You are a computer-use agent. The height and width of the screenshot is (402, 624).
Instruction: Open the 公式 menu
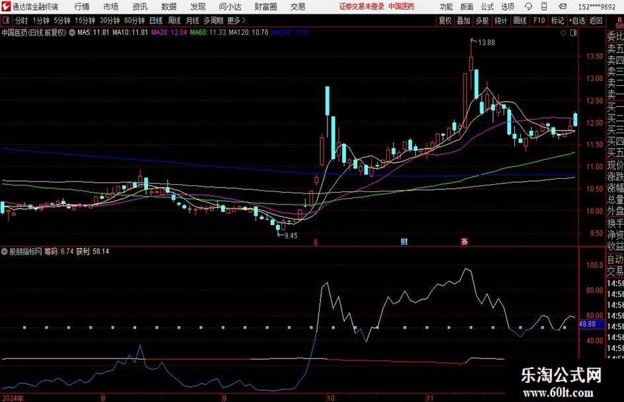click(487, 7)
